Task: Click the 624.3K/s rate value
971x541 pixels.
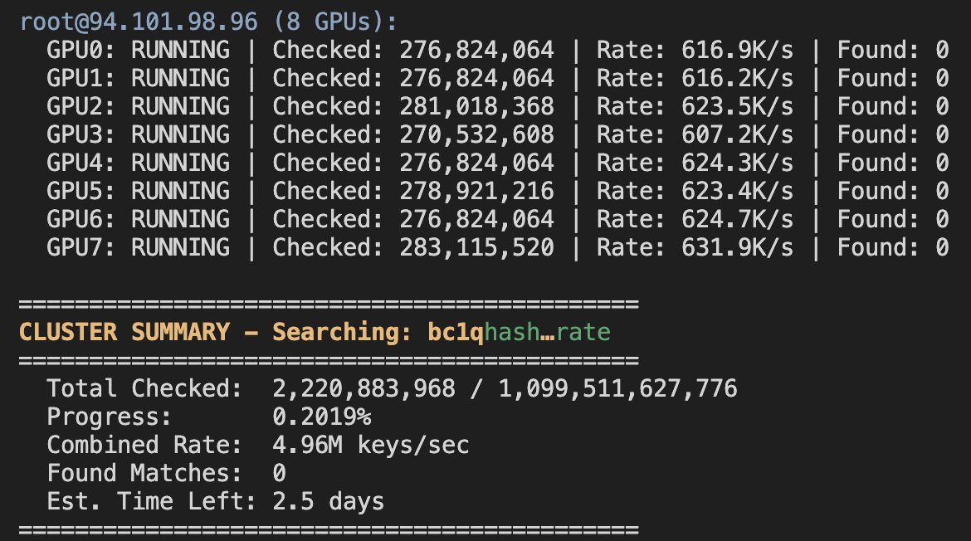Action: pyautogui.click(x=738, y=163)
